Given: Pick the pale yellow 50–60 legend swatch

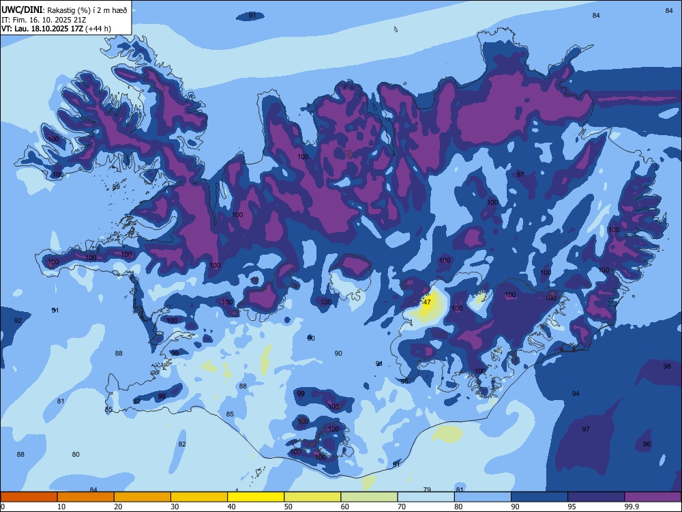Looking at the screenshot, I should pyautogui.click(x=313, y=497).
